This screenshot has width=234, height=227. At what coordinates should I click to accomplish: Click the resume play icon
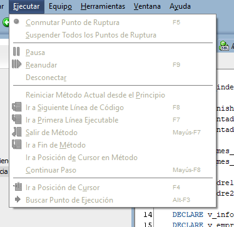[x=17, y=64]
